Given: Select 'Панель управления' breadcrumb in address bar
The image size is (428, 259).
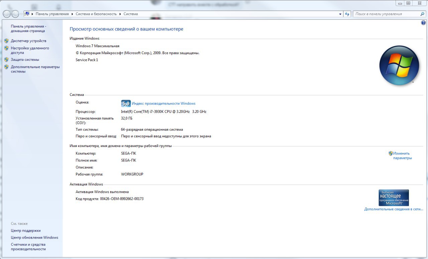Looking at the screenshot, I should pyautogui.click(x=52, y=14).
